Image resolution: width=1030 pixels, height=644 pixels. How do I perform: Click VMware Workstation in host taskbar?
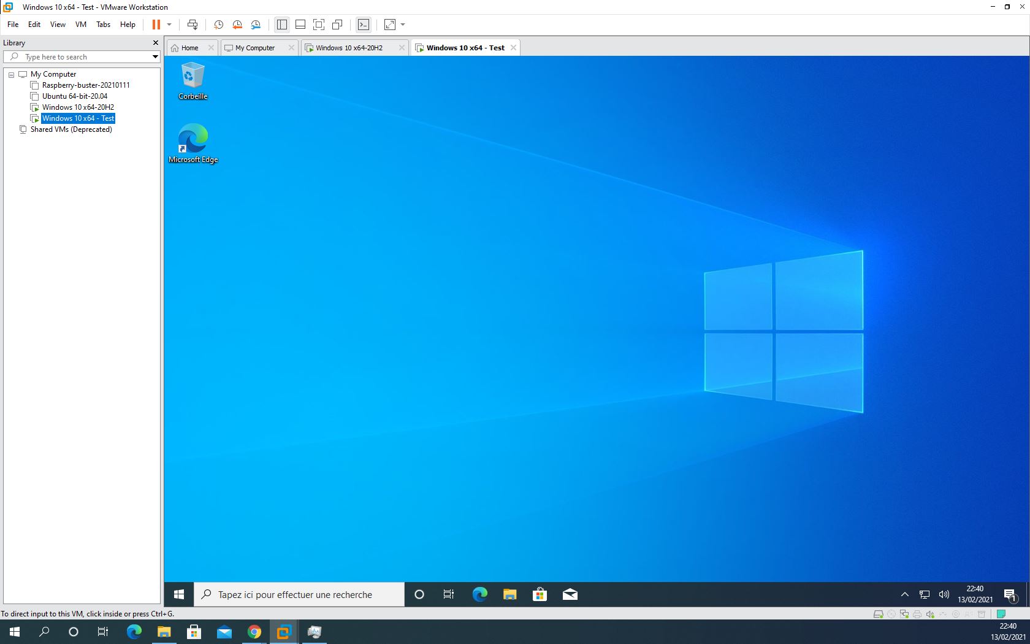pyautogui.click(x=284, y=632)
